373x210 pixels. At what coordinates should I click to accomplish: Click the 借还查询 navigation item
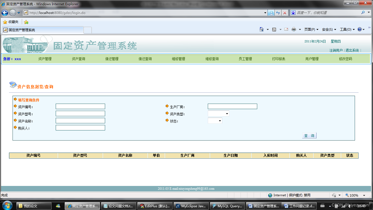(x=145, y=59)
